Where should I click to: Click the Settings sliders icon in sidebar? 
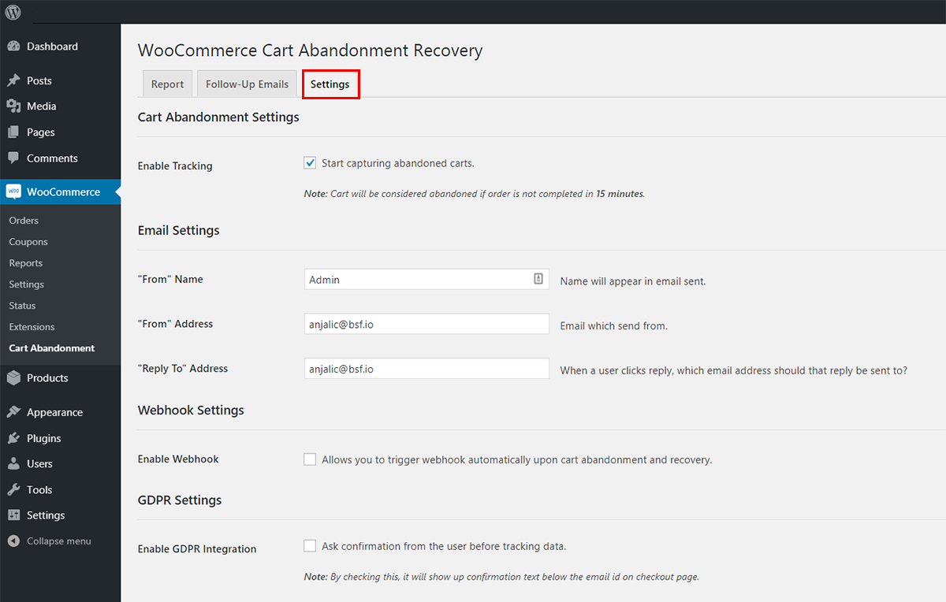click(13, 515)
